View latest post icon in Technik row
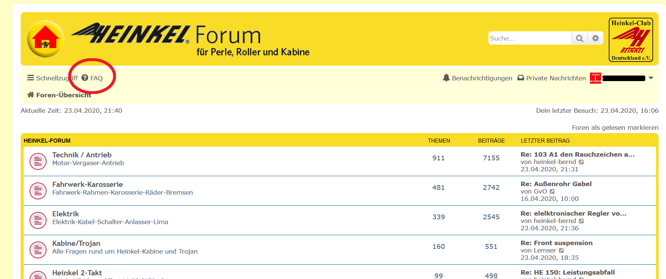 tap(581, 162)
